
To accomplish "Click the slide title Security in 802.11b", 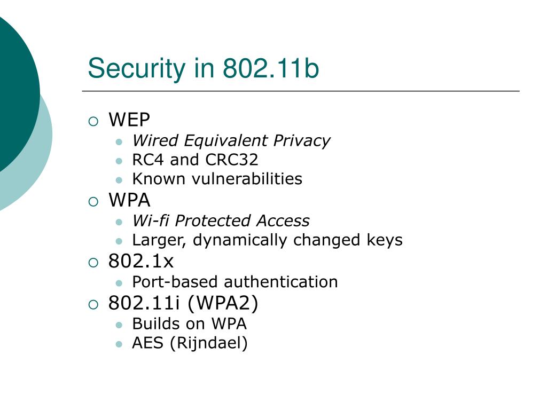I will point(204,68).
